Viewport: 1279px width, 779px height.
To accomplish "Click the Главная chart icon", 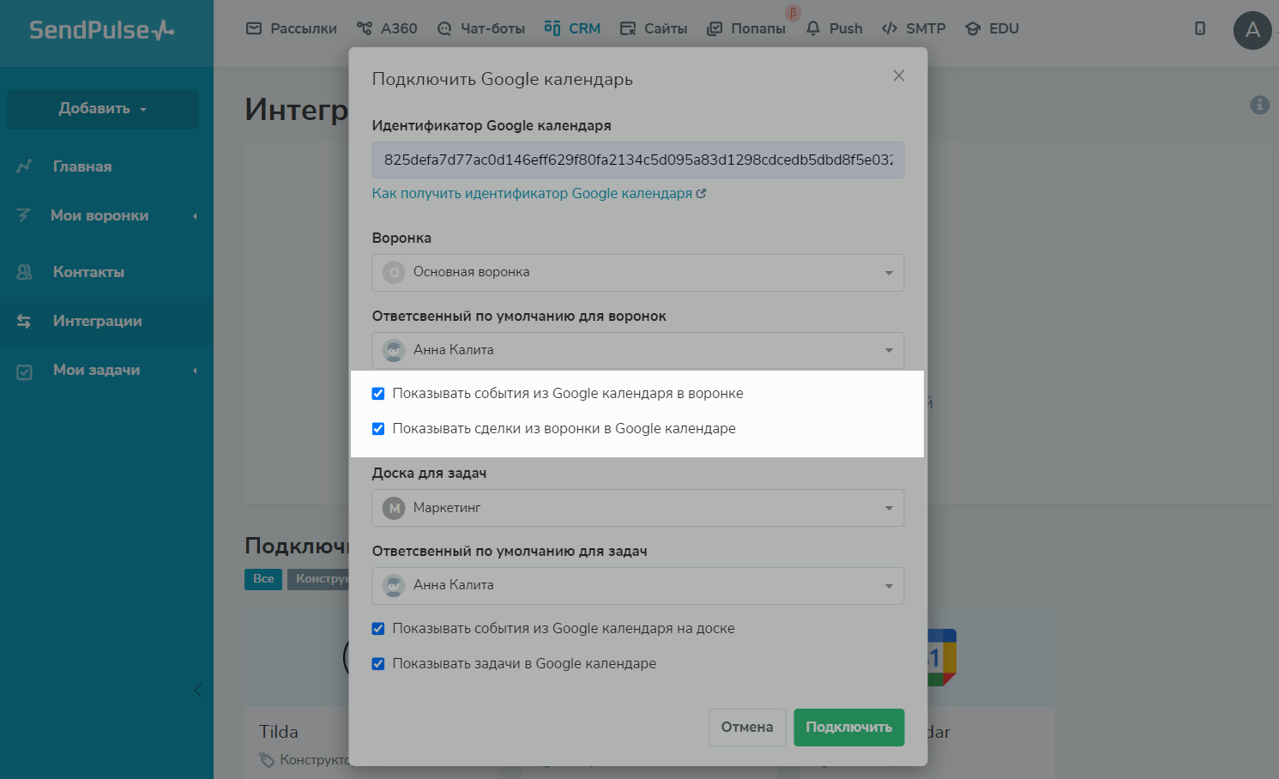I will pos(24,166).
